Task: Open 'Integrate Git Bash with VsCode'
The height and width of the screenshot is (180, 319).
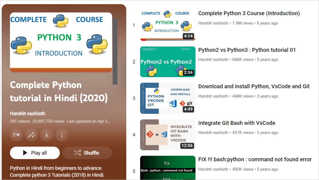Action: pyautogui.click(x=237, y=123)
